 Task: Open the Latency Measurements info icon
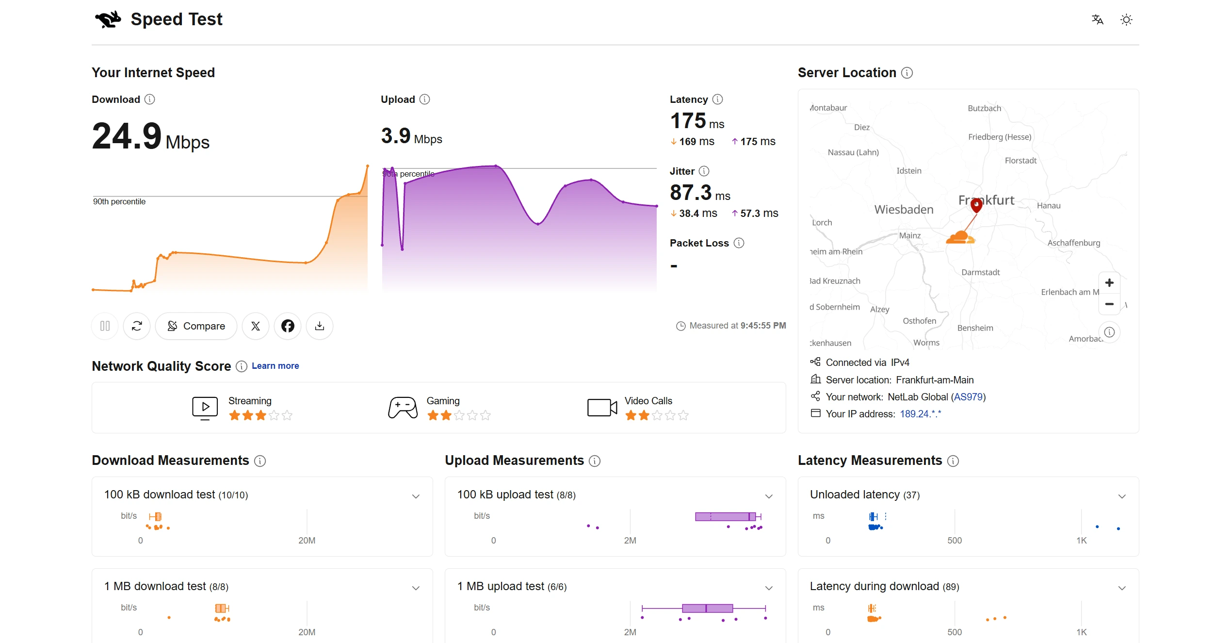point(953,461)
